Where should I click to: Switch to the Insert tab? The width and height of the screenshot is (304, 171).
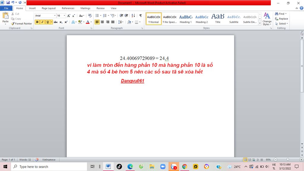click(x=32, y=8)
